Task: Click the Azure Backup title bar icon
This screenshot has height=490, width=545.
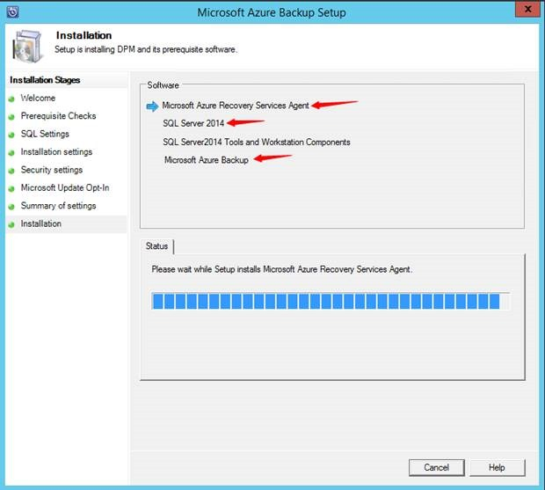Action: click(11, 11)
